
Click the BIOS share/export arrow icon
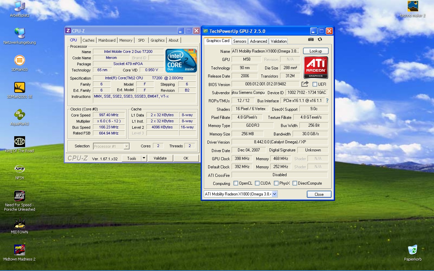coord(305,84)
